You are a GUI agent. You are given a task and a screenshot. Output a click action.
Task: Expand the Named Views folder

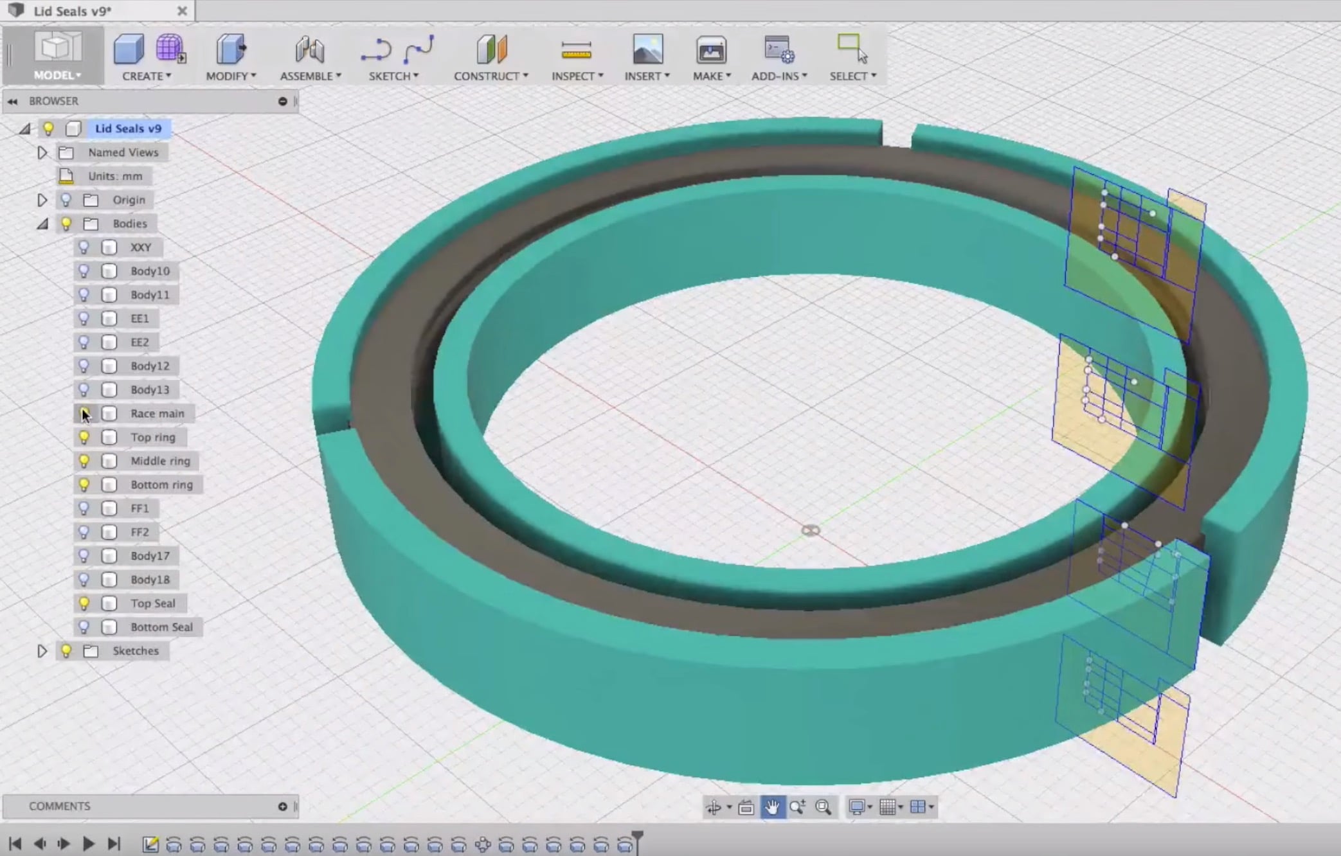coord(42,152)
